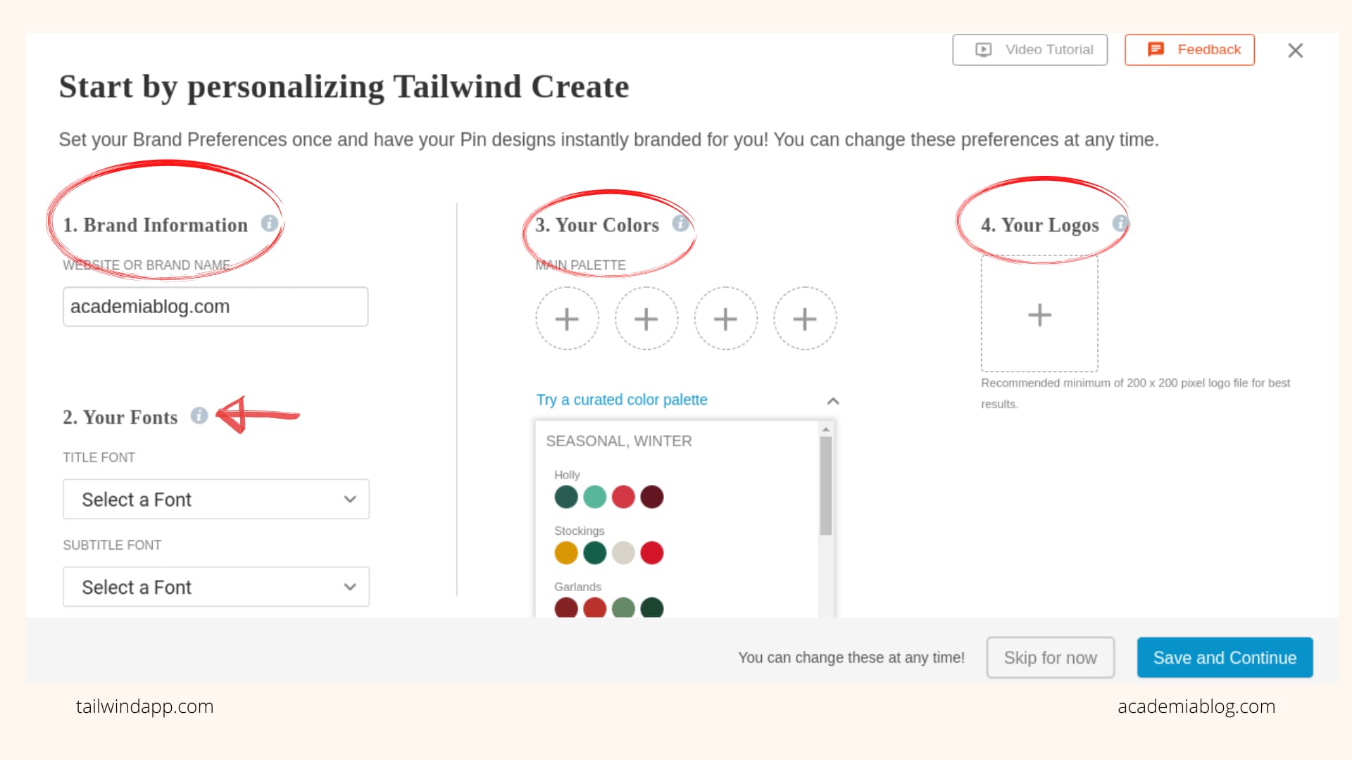Select the Stockings palette label
Image resolution: width=1352 pixels, height=760 pixels.
pos(579,531)
